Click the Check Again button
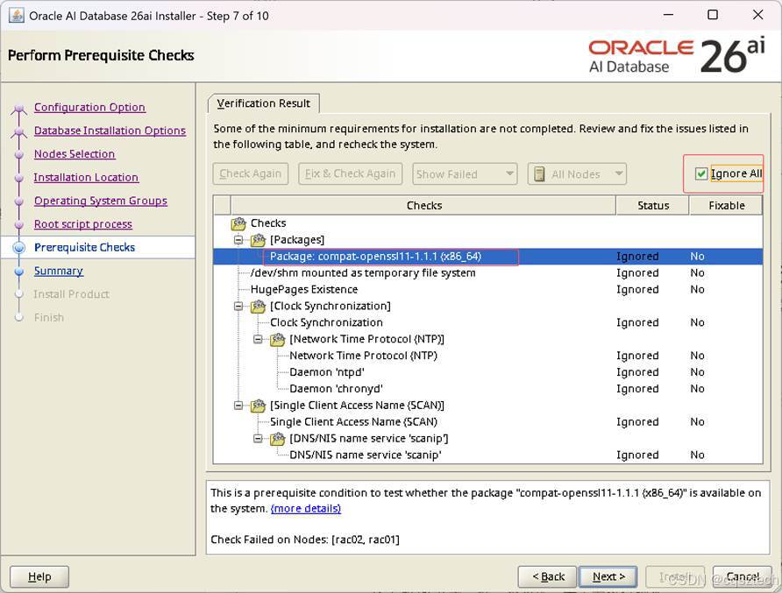 click(x=251, y=174)
